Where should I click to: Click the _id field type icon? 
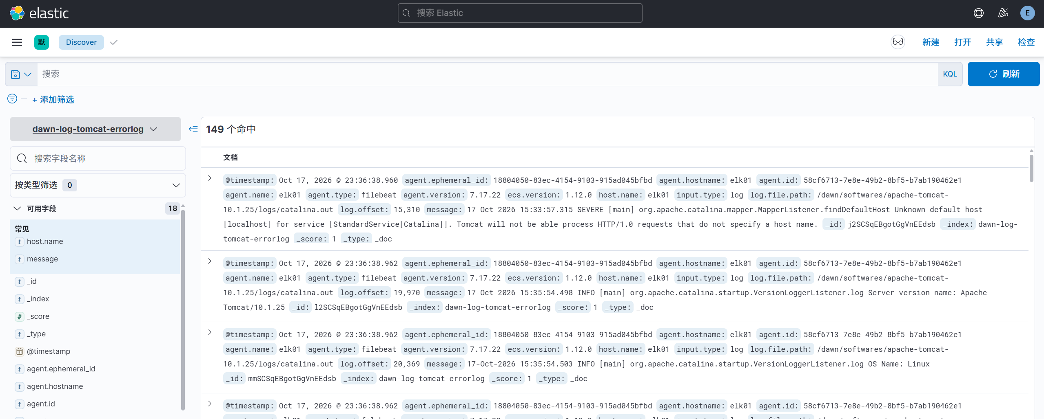tap(19, 281)
